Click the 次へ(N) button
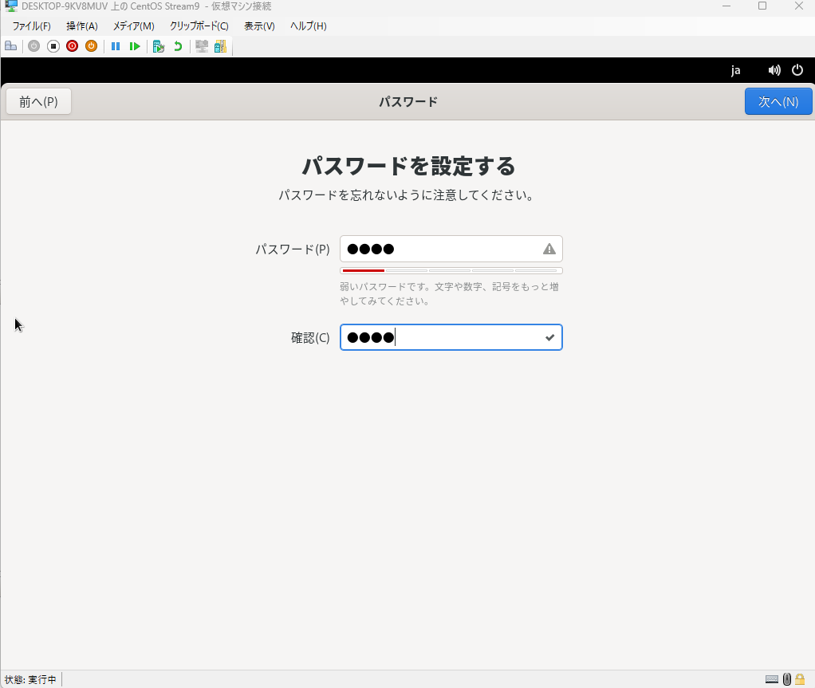815x688 pixels. [778, 101]
